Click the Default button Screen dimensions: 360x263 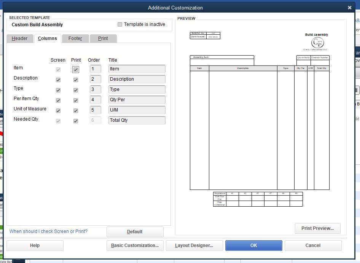[x=135, y=232]
